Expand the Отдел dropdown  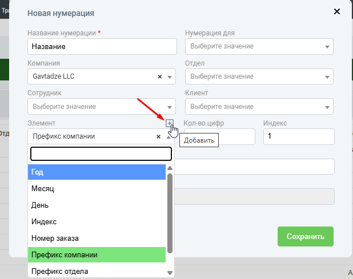(259, 76)
